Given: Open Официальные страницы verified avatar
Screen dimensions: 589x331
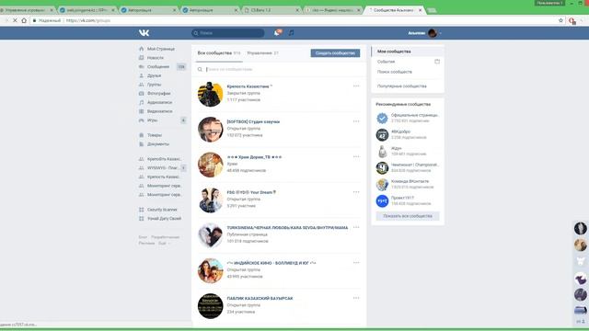Looking at the screenshot, I should (x=382, y=119).
